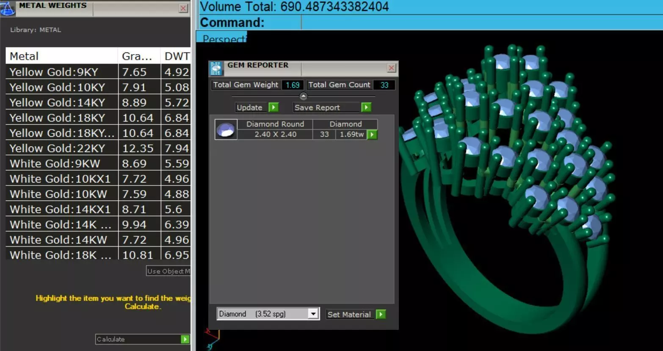
Task: Select the White Gold:14KX1 row
Action: tap(98, 209)
